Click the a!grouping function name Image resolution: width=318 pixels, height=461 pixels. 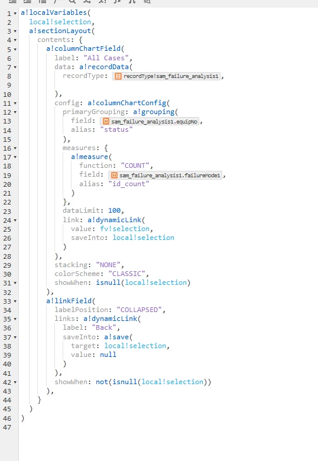tap(154, 112)
